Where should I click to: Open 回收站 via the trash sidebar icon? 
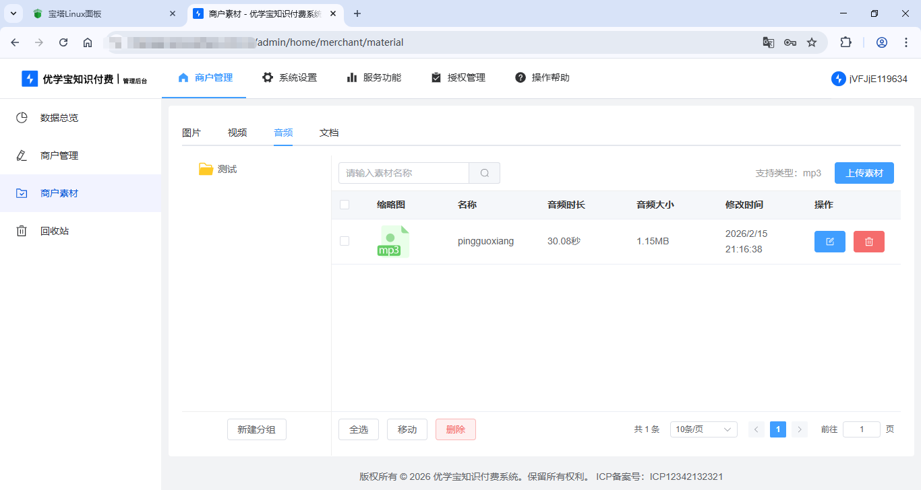coord(21,230)
